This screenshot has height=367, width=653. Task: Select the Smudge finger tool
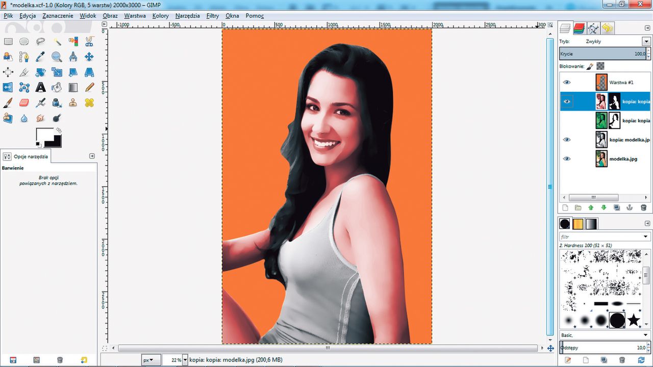[x=40, y=118]
